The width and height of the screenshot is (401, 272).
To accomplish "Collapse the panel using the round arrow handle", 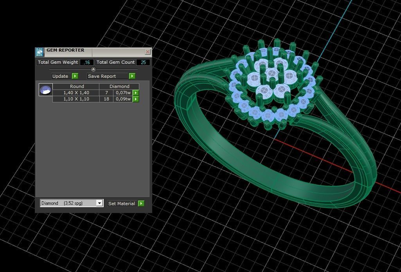I will 94,69.
